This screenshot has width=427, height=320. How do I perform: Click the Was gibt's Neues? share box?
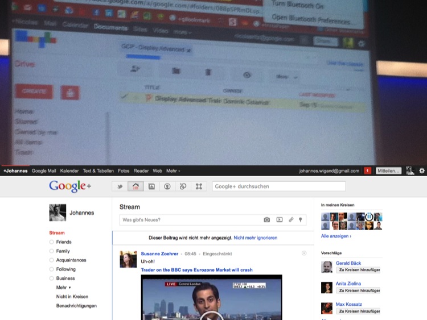213,219
